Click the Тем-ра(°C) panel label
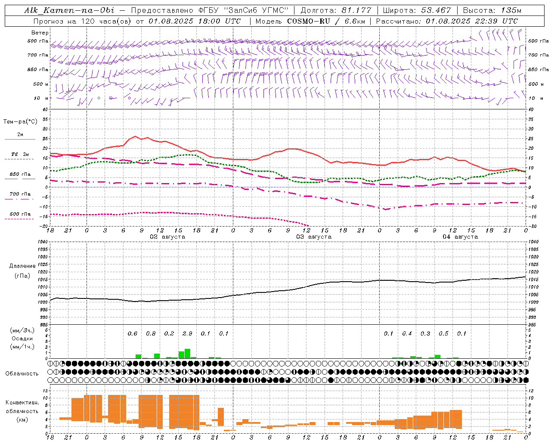Viewport: 551px width, 441px height. pos(20,122)
